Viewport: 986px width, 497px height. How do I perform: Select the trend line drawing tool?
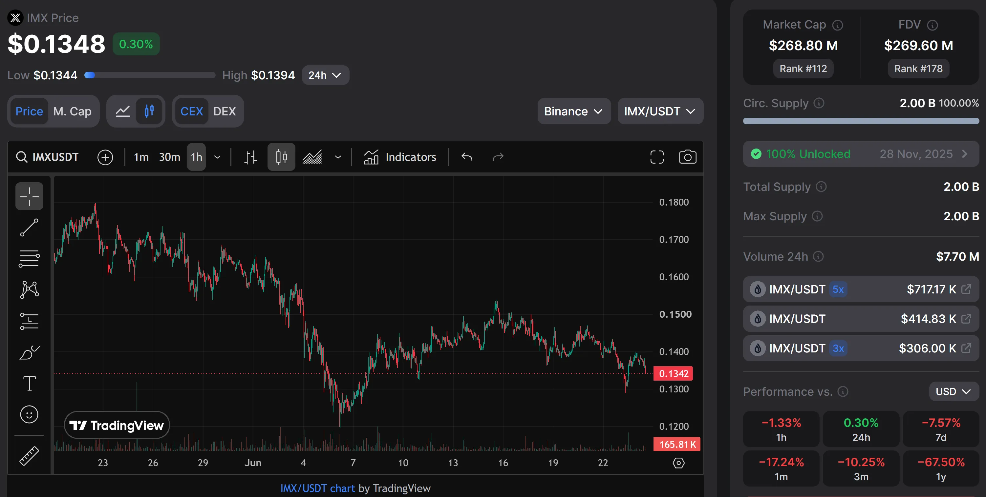pos(29,228)
